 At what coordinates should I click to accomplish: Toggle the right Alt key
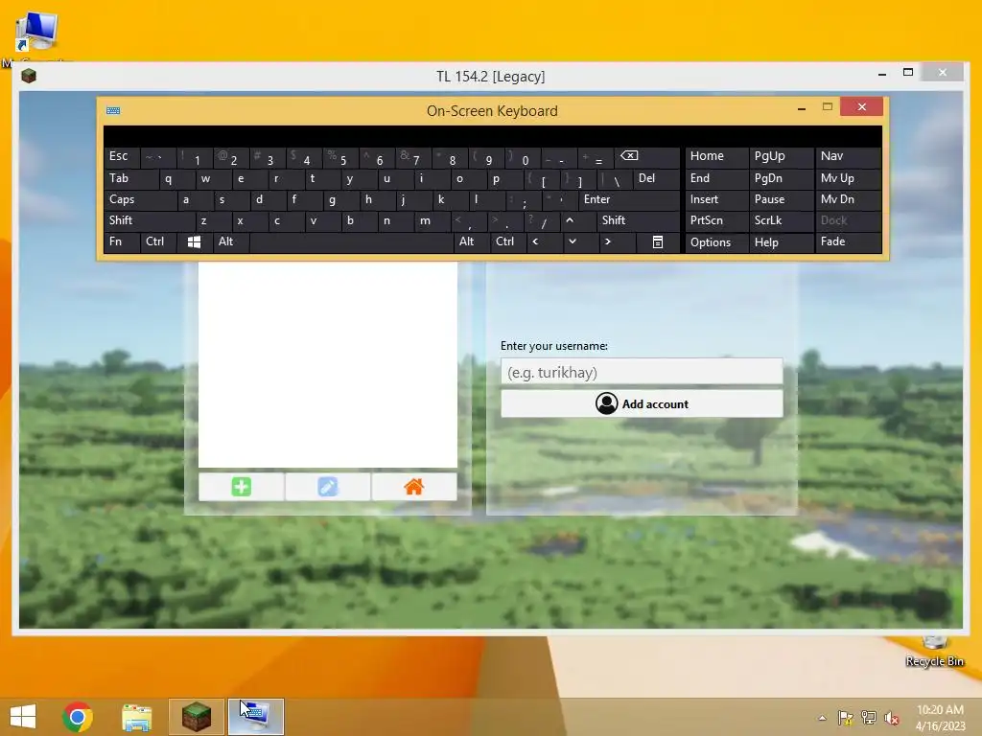pyautogui.click(x=472, y=241)
